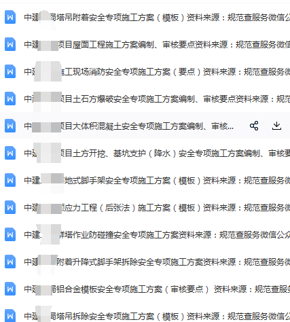The height and width of the screenshot is (322, 290).
Task: Click Word icon beside 土石方爆破 file
Action: point(10,99)
